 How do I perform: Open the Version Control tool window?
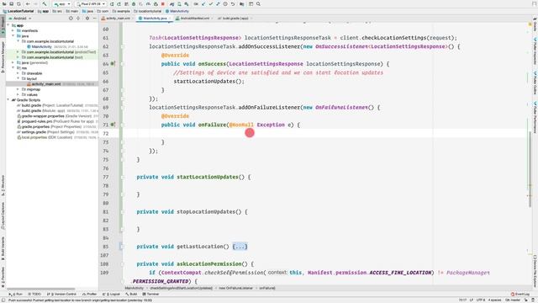[61, 294]
